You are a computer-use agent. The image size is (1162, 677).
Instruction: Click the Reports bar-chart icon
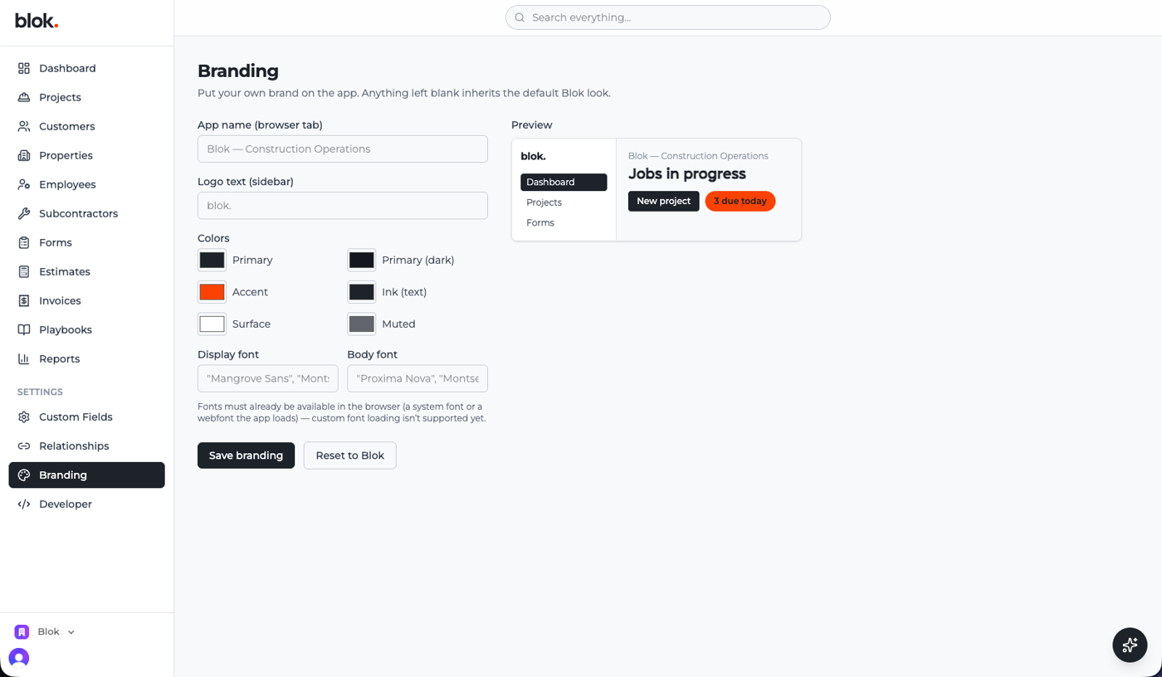pos(24,358)
